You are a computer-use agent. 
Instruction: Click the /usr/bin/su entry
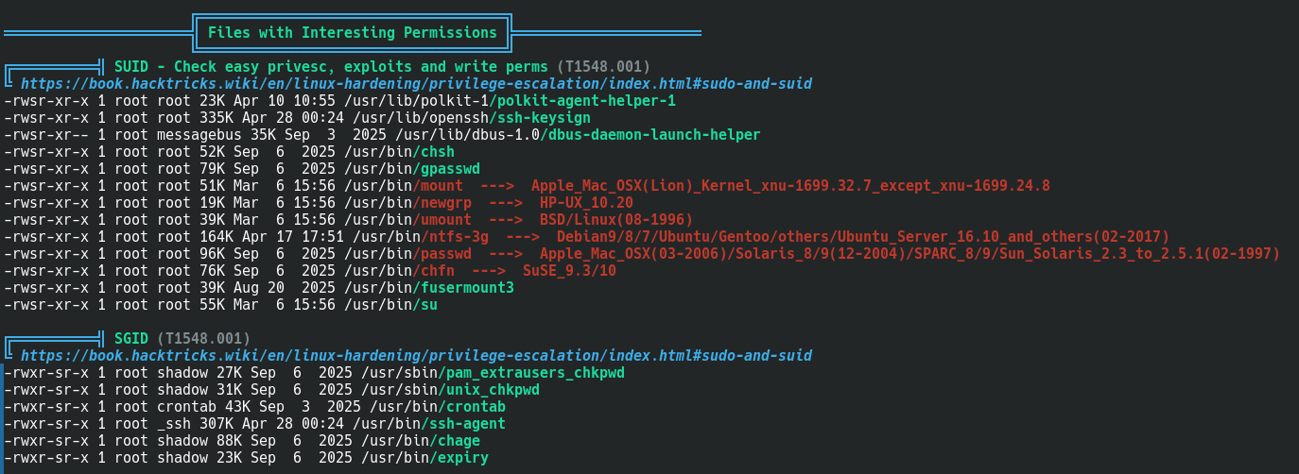(390, 305)
